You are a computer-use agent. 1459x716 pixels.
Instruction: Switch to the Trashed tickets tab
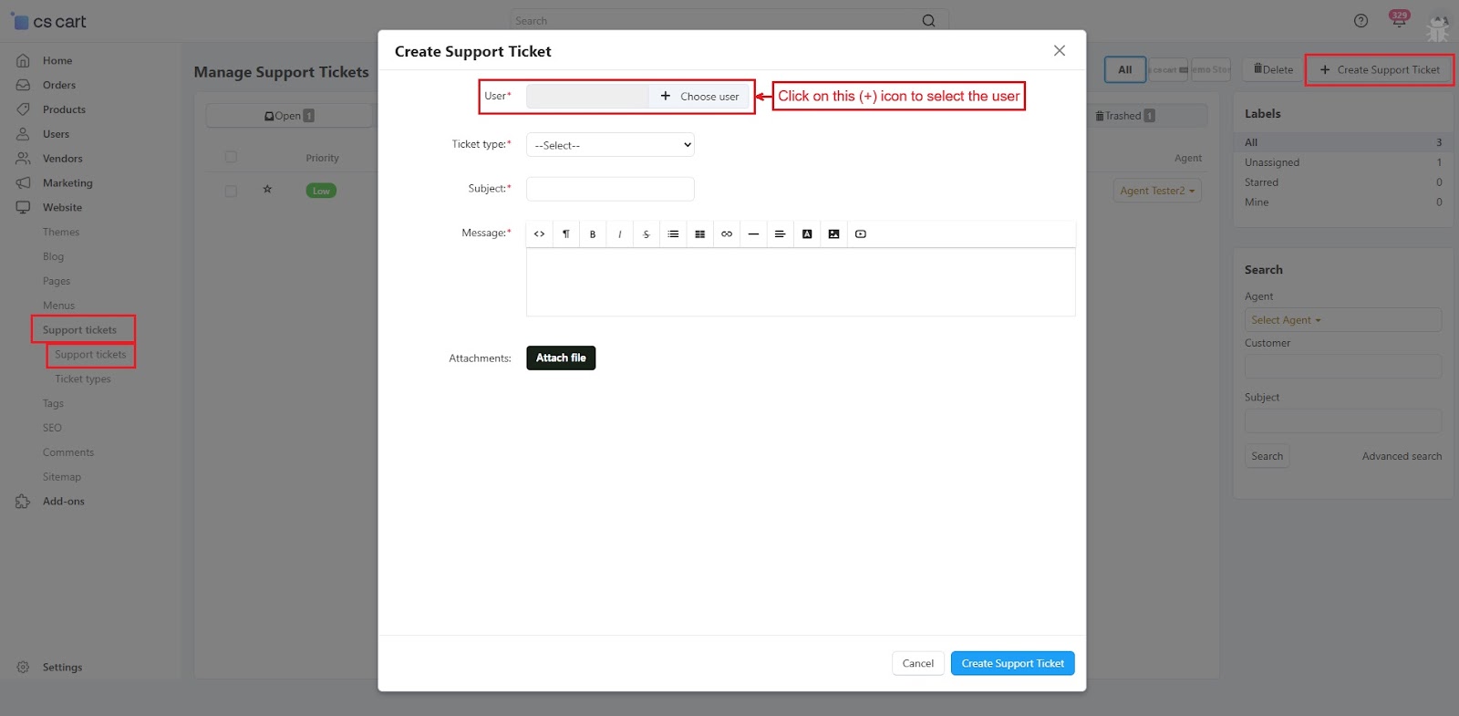[x=1125, y=116]
